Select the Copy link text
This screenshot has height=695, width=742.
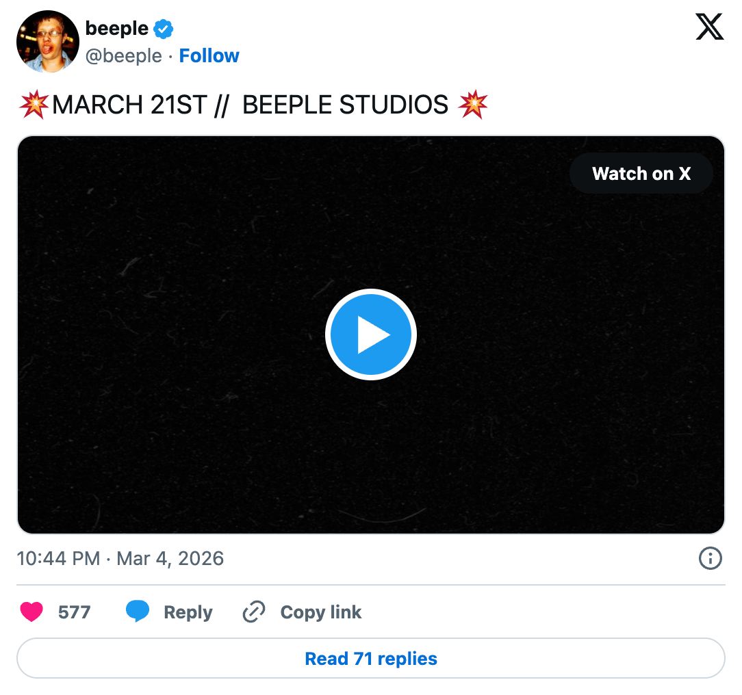click(320, 612)
